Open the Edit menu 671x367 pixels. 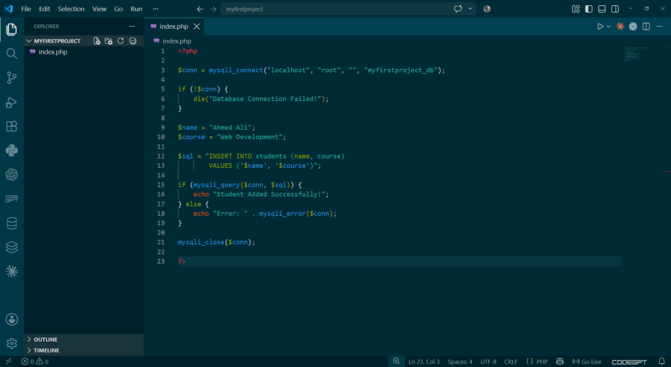point(45,9)
